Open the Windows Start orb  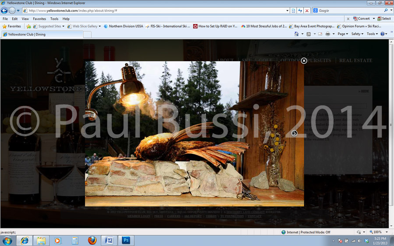[7, 241]
